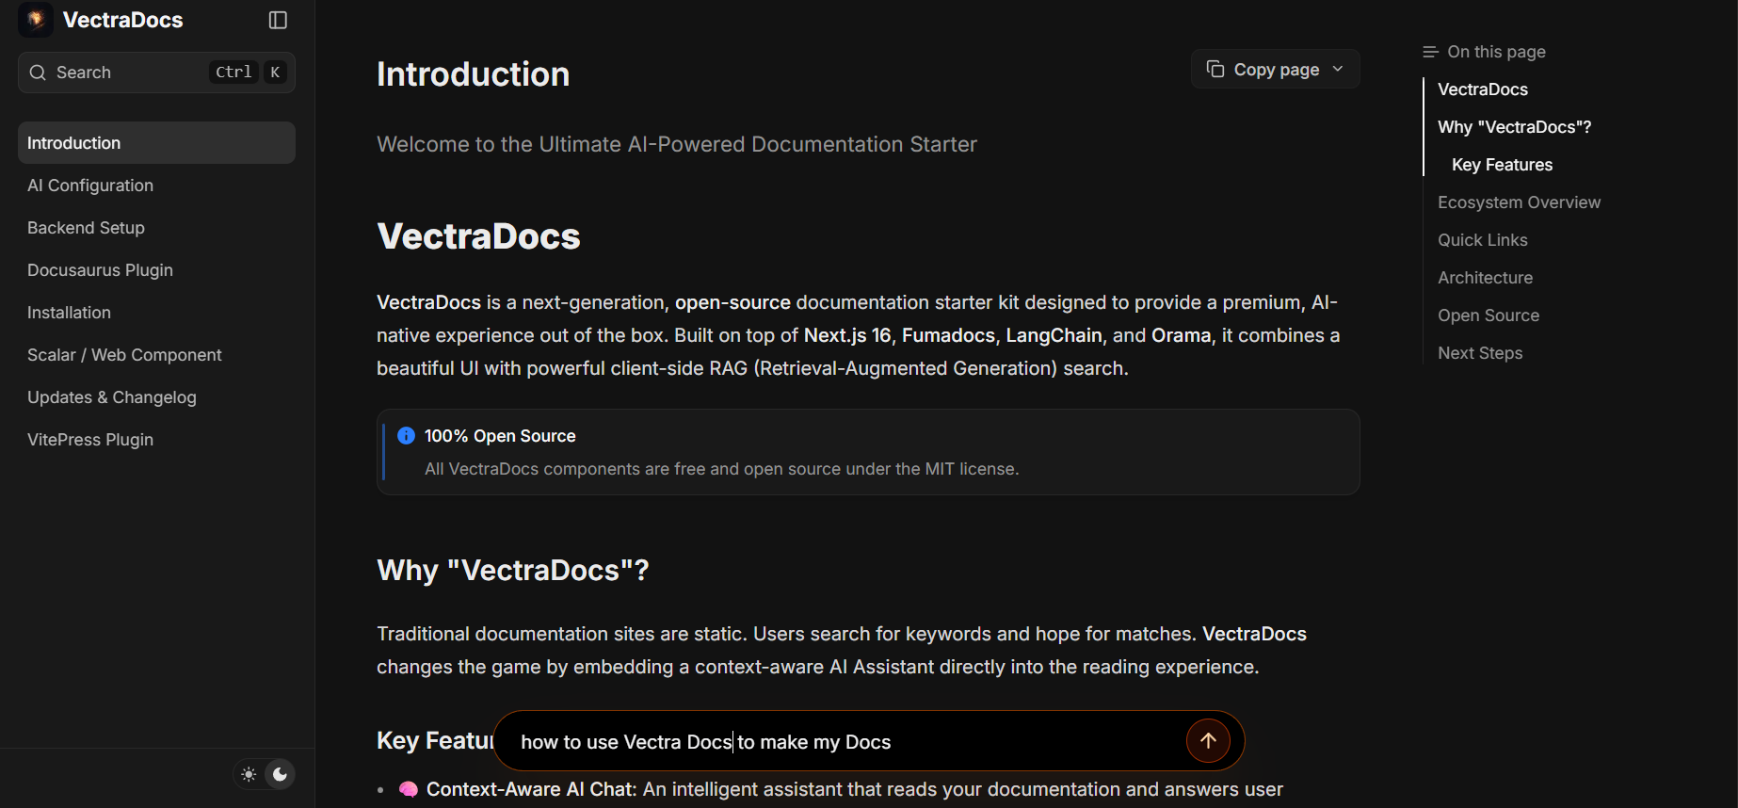The image size is (1738, 808).
Task: Open Docusaurus Plugin page
Action: pos(156,269)
